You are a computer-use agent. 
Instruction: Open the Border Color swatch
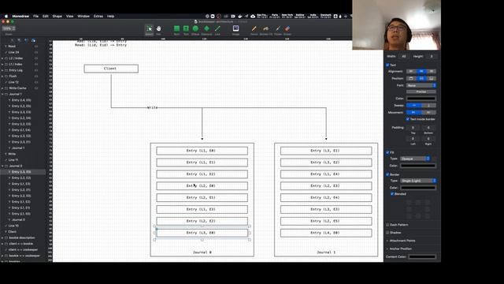click(x=418, y=188)
